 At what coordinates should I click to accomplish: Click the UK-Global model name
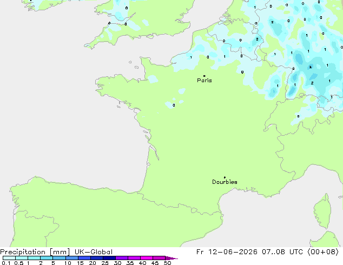pyautogui.click(x=94, y=252)
